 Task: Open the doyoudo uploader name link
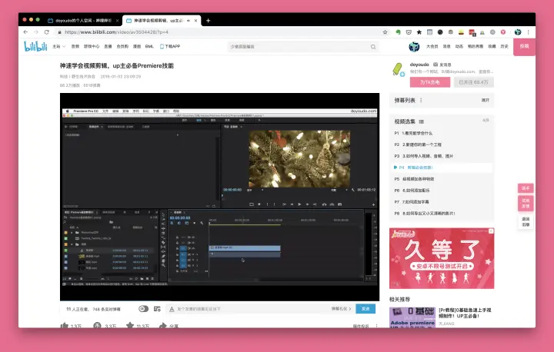(x=419, y=65)
